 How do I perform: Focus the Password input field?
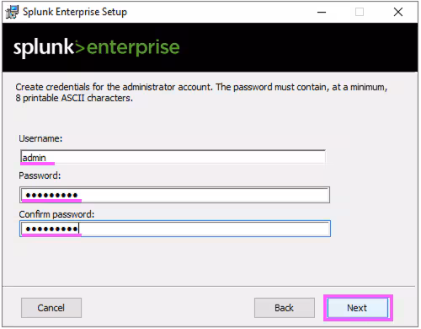point(174,195)
